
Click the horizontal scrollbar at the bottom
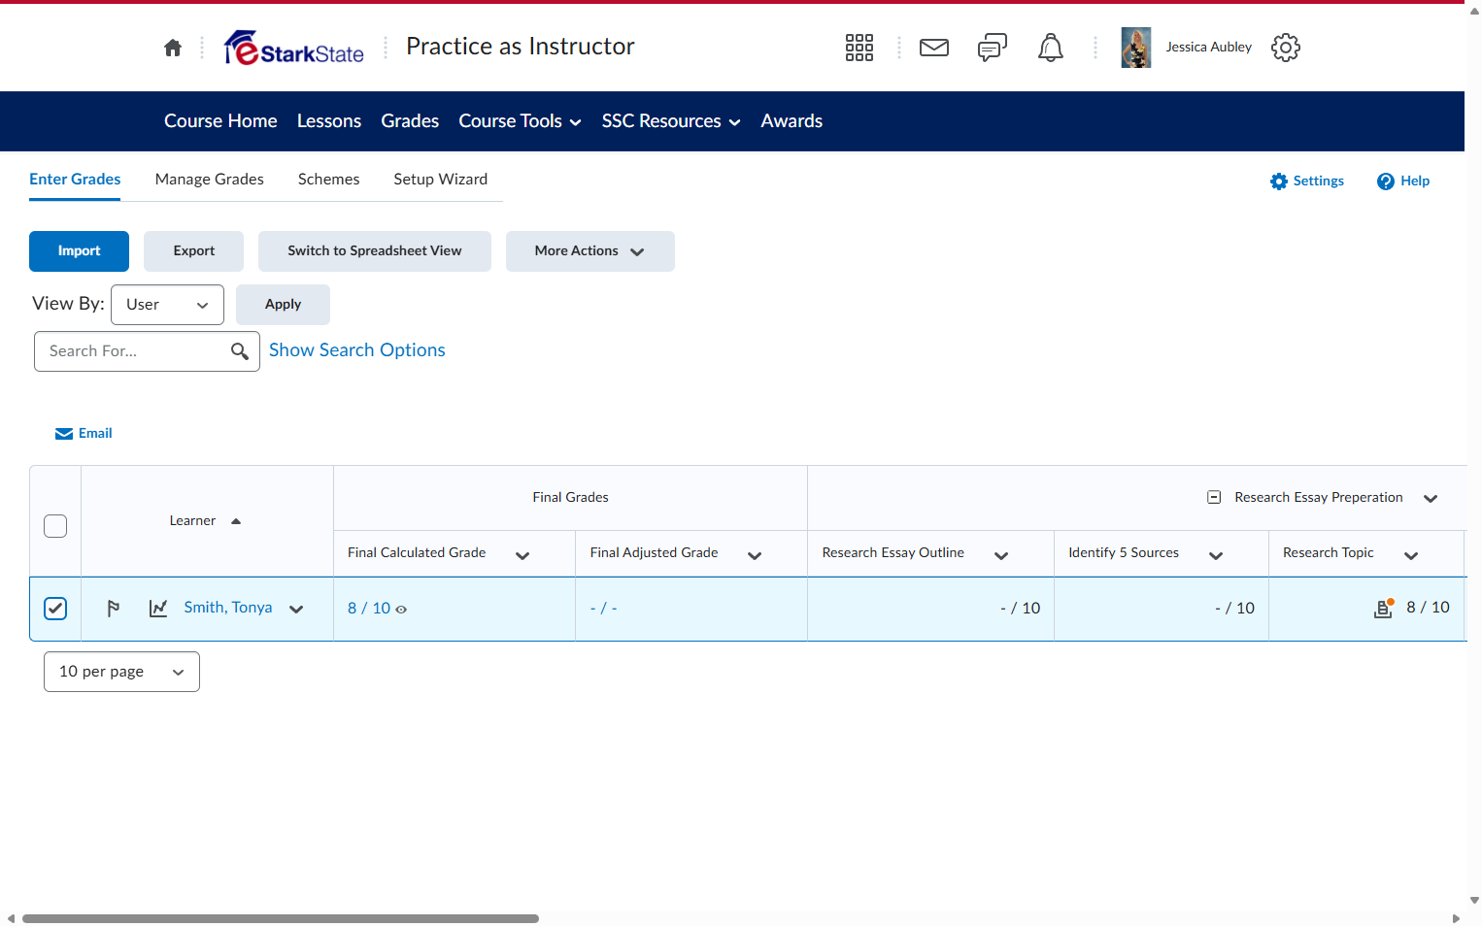281,918
